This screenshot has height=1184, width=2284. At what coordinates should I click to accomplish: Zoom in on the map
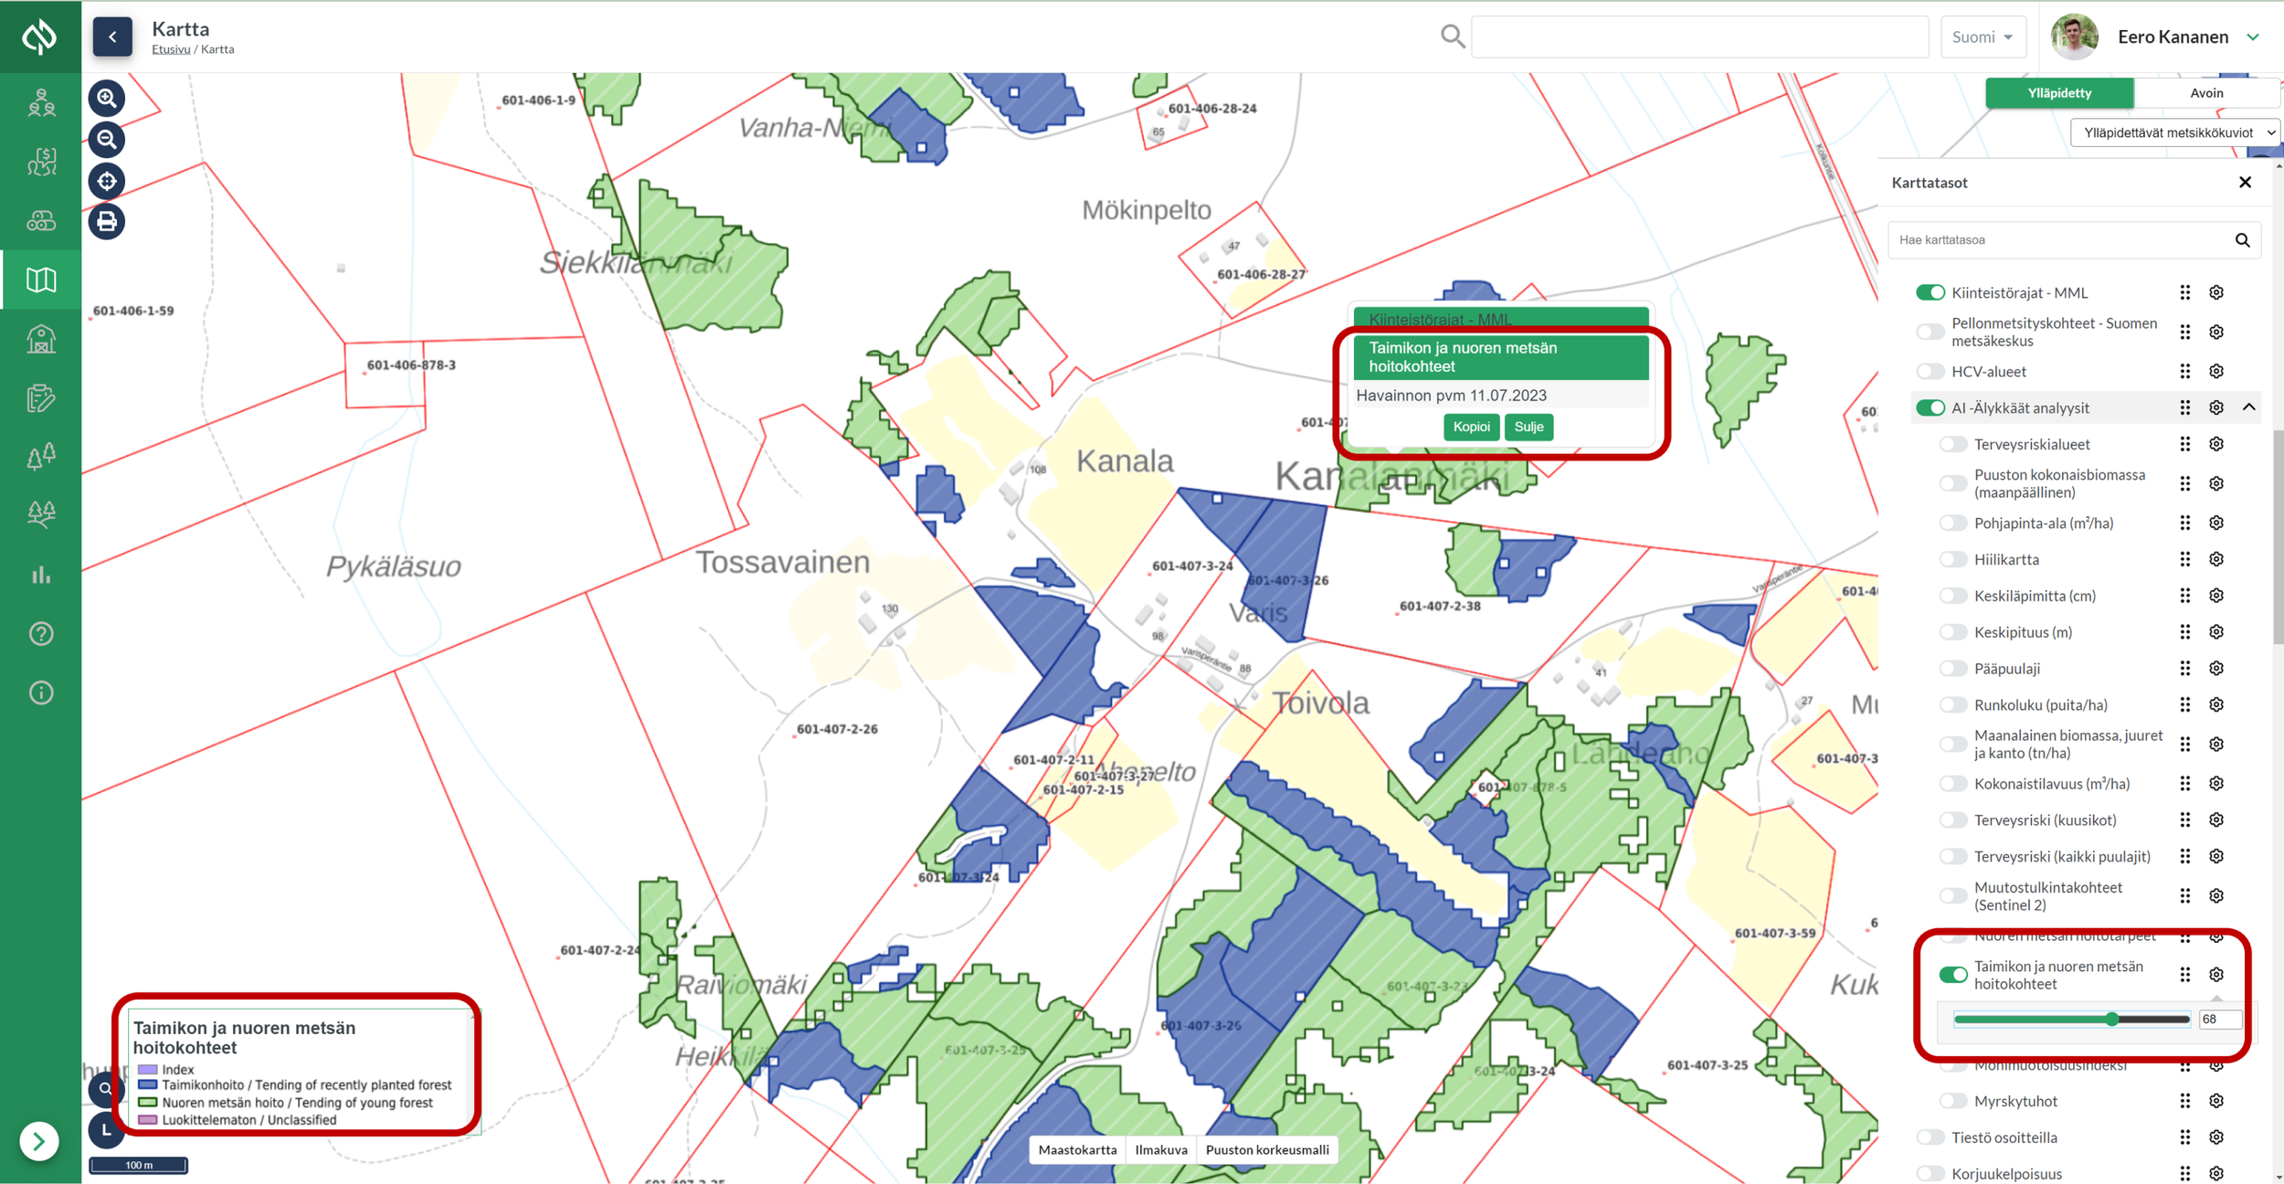[x=107, y=98]
